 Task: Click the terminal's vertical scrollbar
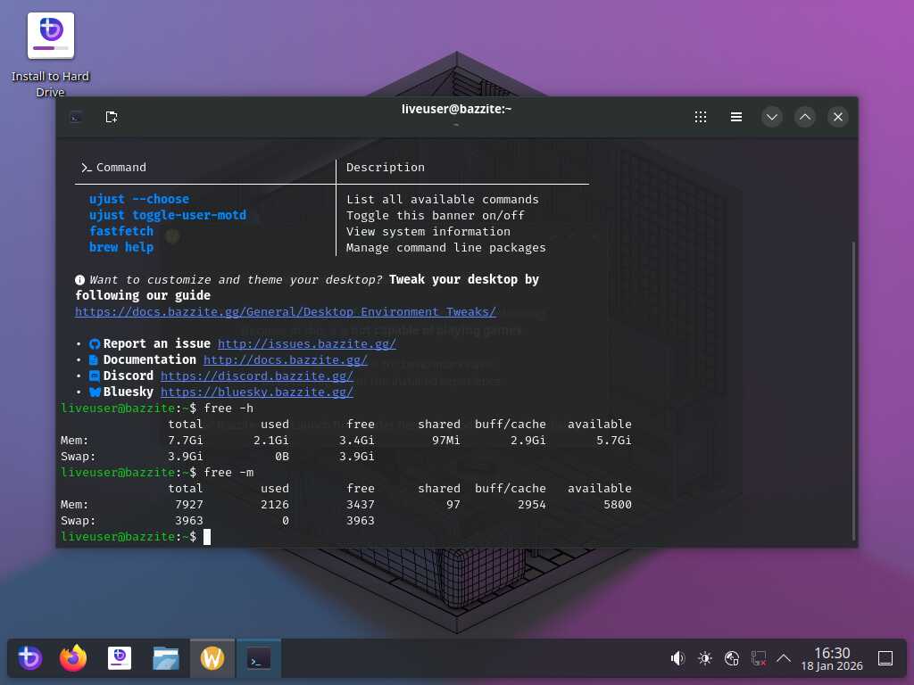[854, 391]
